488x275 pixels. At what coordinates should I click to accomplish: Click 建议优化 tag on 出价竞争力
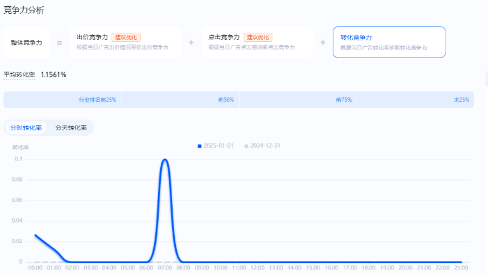pos(126,38)
